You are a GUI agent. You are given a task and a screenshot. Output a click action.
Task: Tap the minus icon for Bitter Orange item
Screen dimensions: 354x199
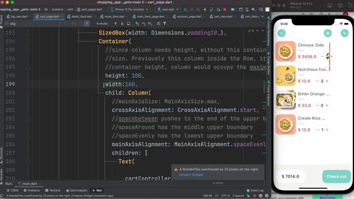coord(317,106)
